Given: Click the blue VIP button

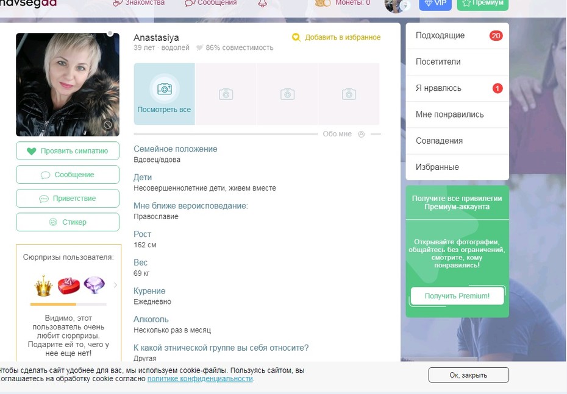Looking at the screenshot, I should (x=435, y=4).
